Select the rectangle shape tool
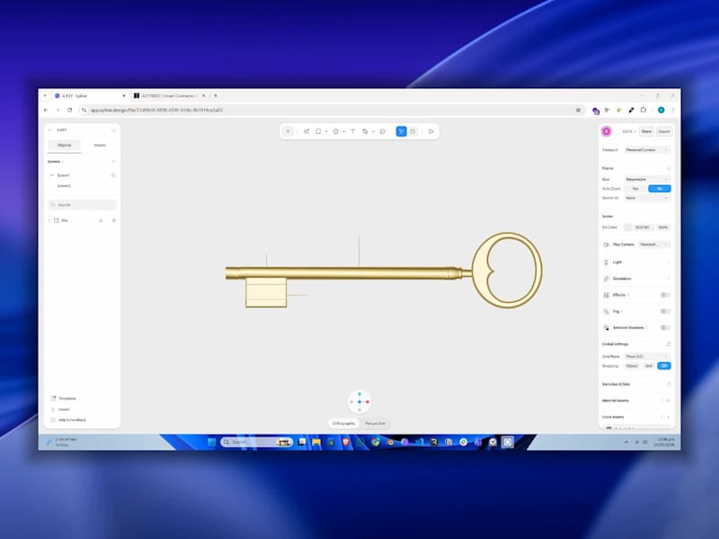Image resolution: width=719 pixels, height=539 pixels. (318, 131)
